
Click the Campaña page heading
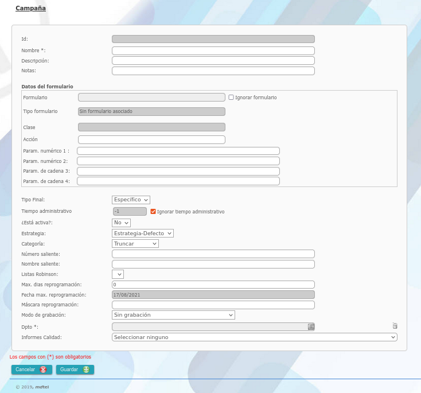pyautogui.click(x=30, y=8)
